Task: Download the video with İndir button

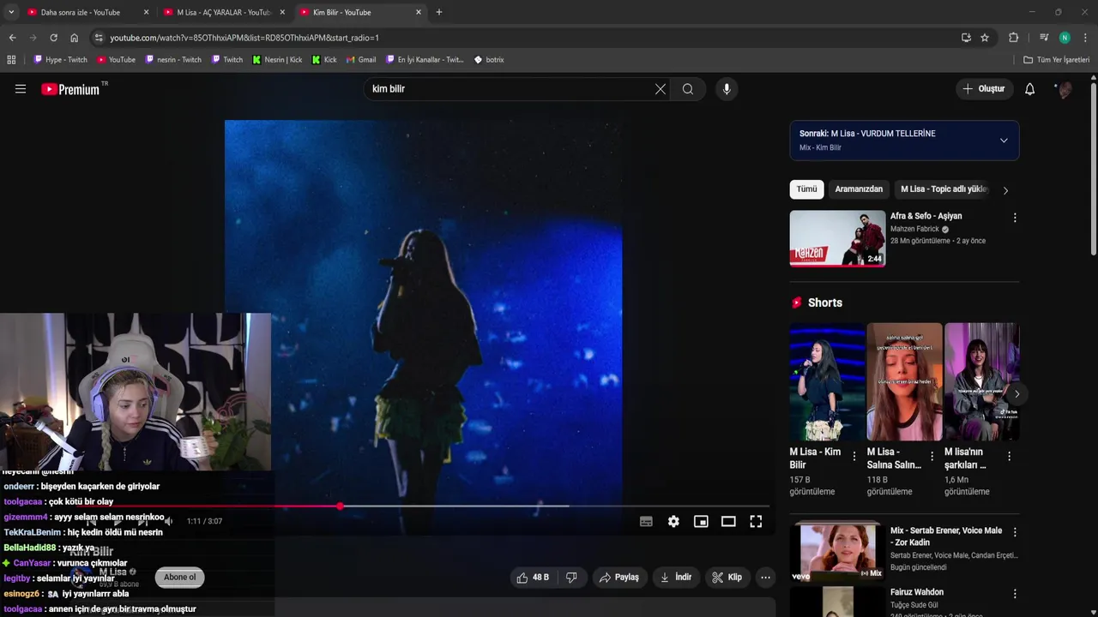Action: pos(675,578)
